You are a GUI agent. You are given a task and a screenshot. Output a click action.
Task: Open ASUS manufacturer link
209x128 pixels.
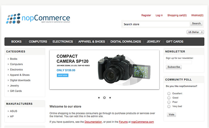pyautogui.click(x=13, y=111)
